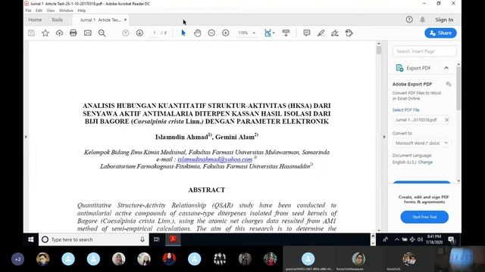Collapse the right tools pane arrow
Screen dimensions: 485x272
click(x=384, y=137)
